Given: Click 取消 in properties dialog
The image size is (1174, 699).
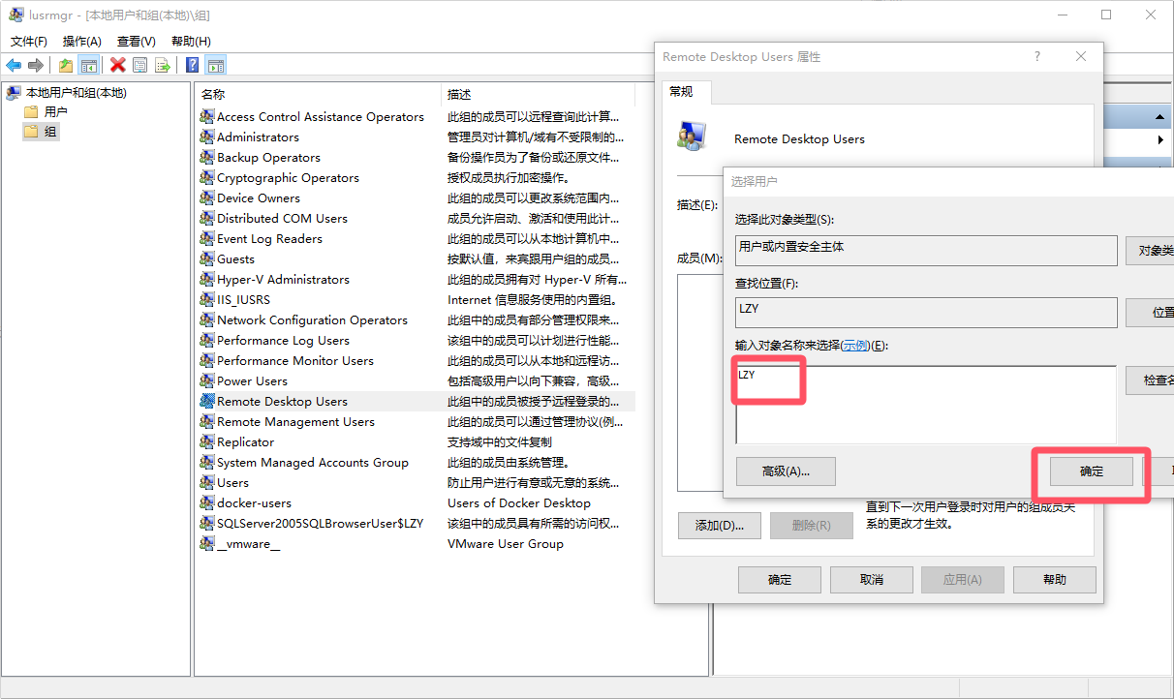Looking at the screenshot, I should (872, 580).
